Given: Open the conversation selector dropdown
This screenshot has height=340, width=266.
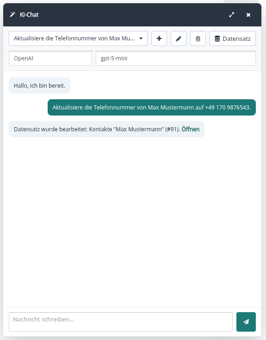Looking at the screenshot, I should tap(78, 38).
